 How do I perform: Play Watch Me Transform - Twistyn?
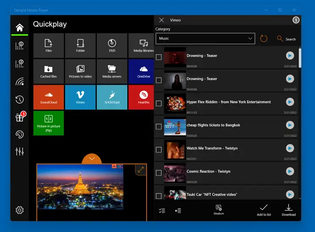290,148
